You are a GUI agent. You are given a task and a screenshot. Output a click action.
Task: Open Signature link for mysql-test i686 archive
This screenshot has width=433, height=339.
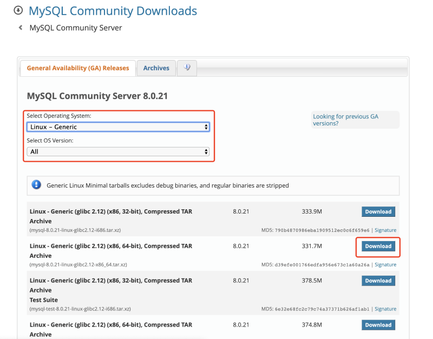385,309
